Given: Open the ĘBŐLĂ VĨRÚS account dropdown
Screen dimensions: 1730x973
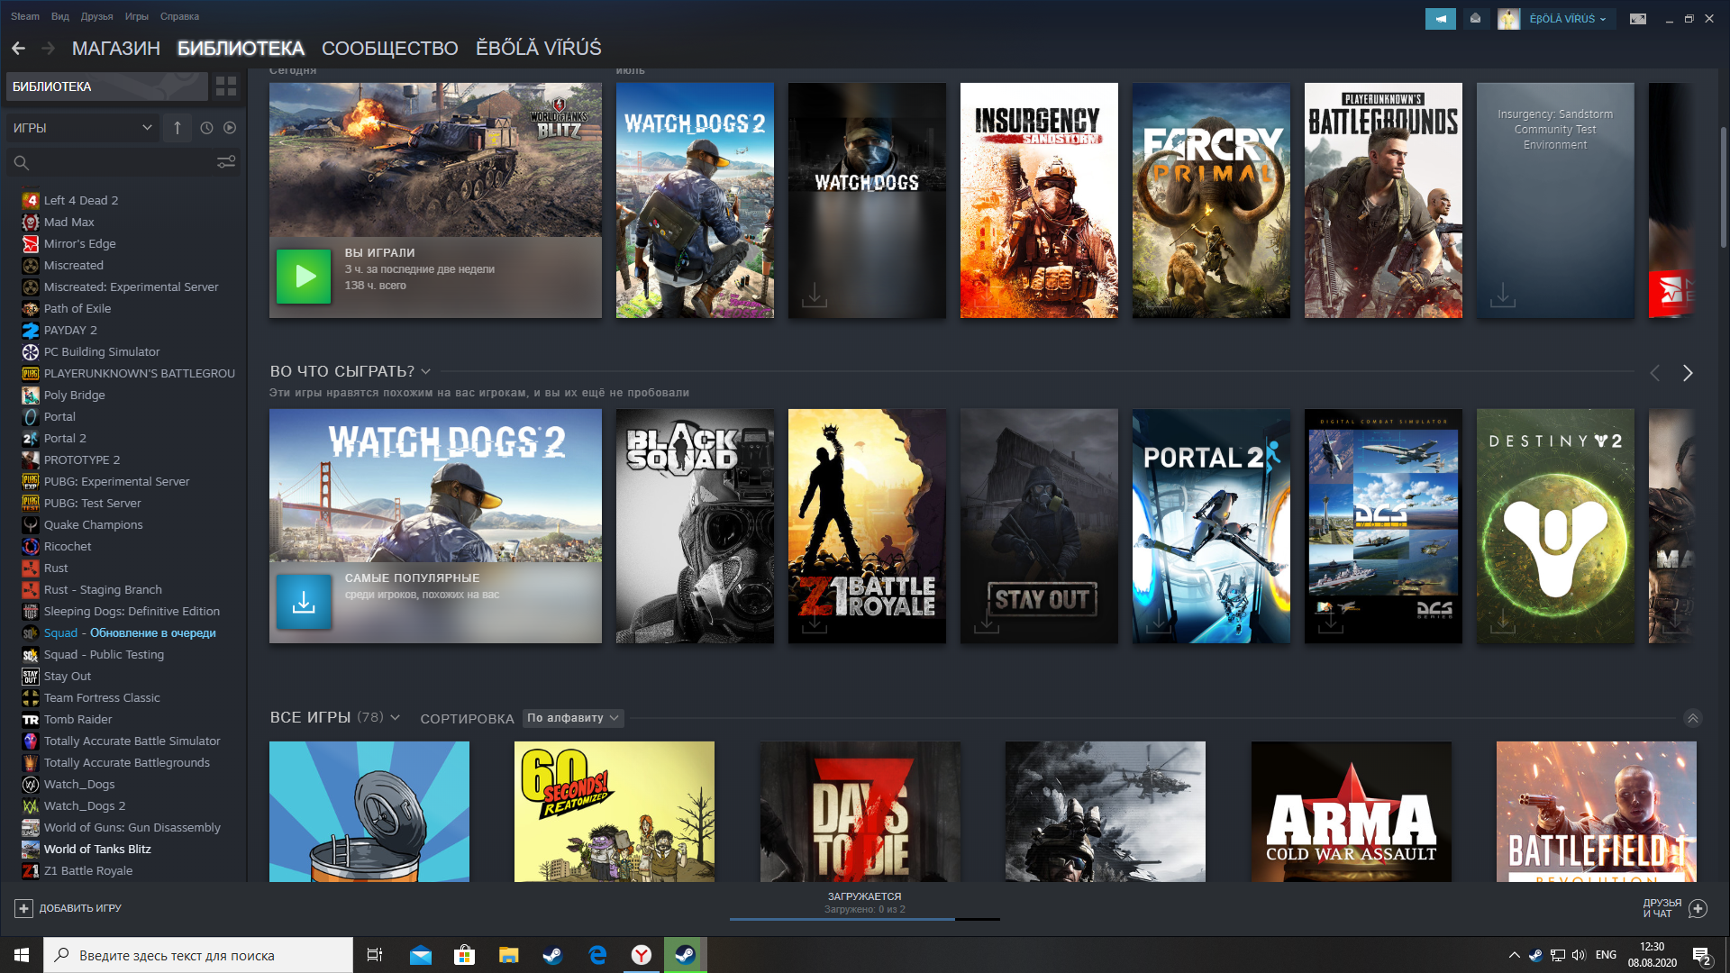Looking at the screenshot, I should pos(1567,18).
